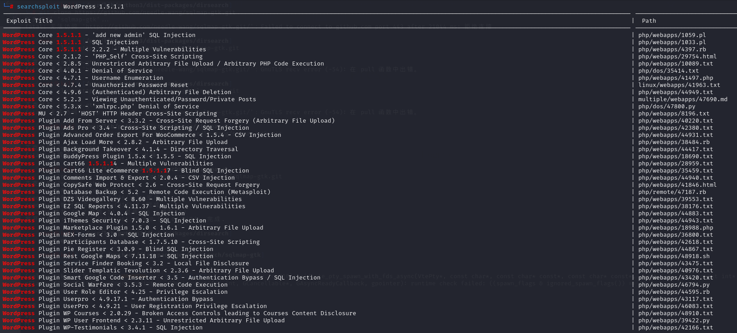Select the Unauthorized Password Reset entry

96,85
